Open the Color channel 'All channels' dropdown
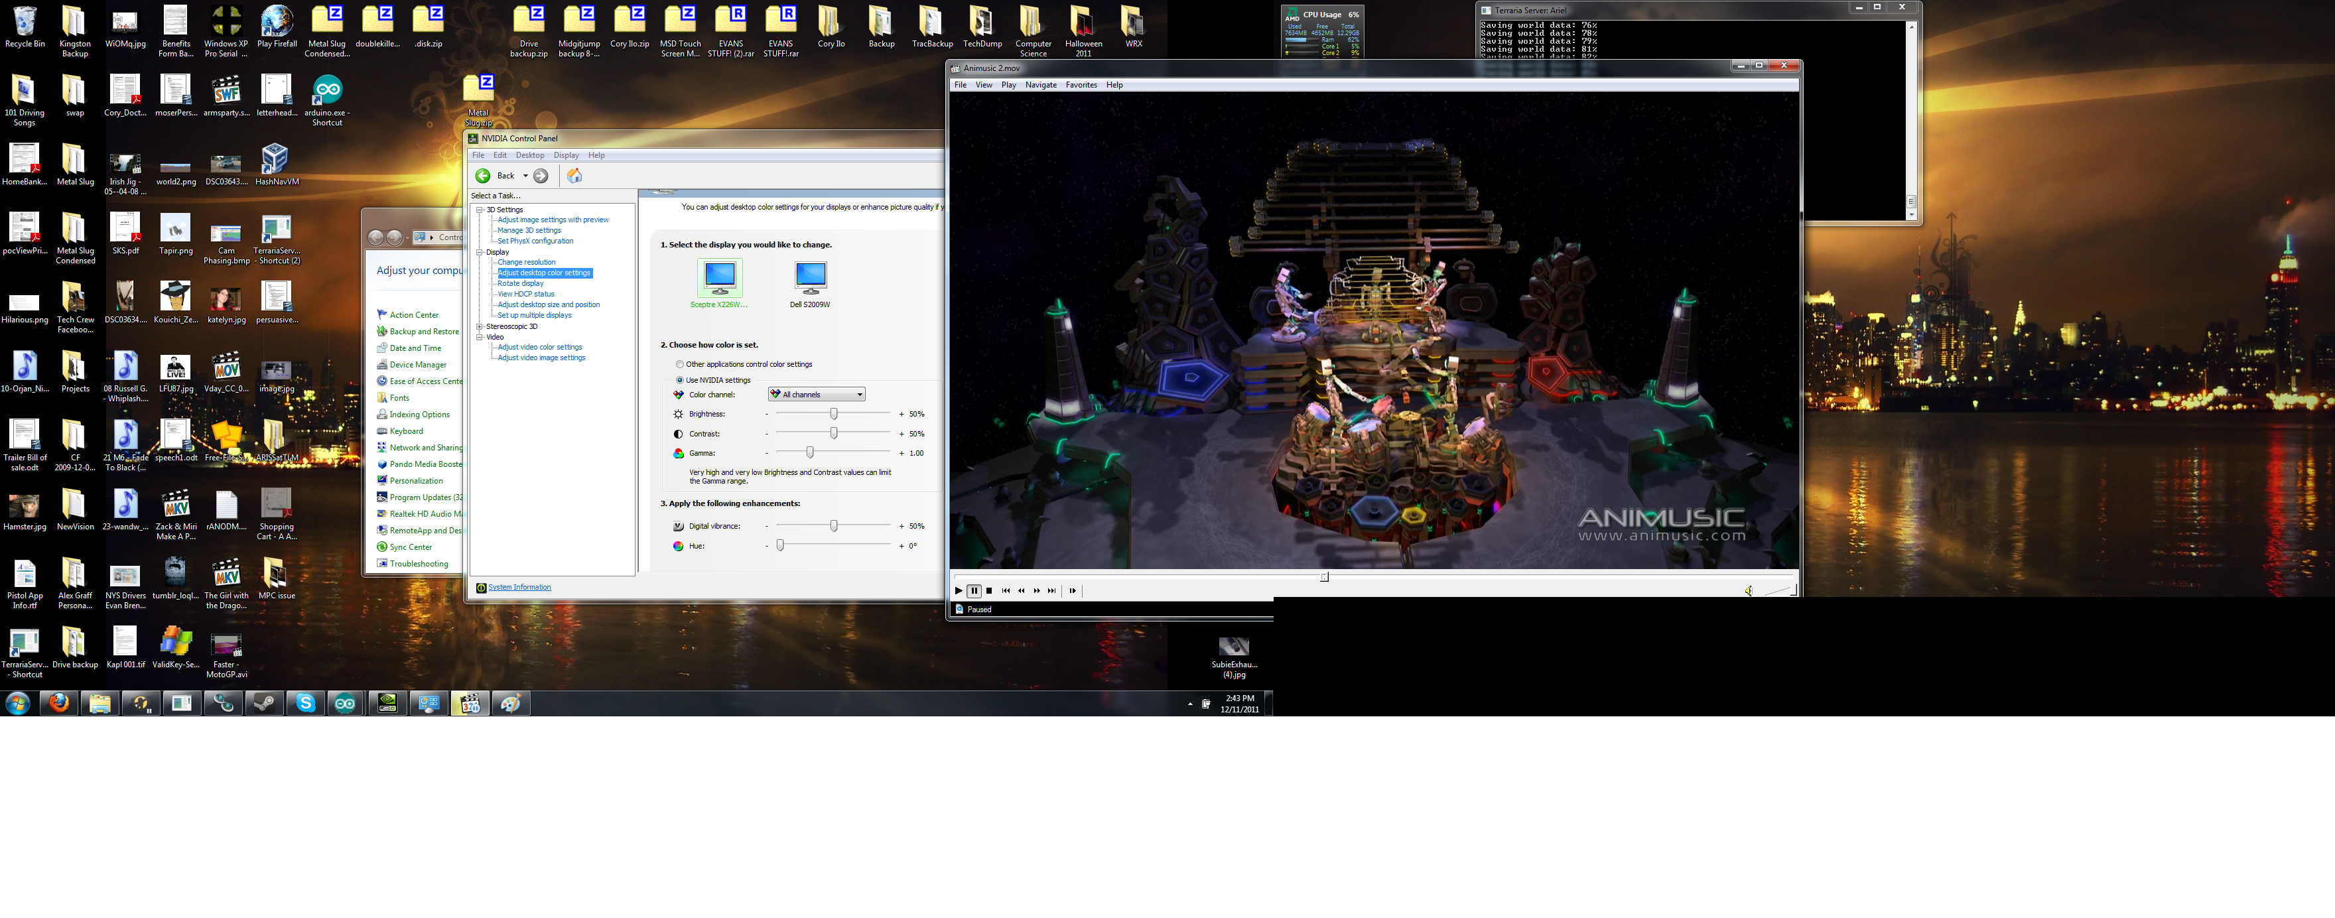 click(x=817, y=394)
